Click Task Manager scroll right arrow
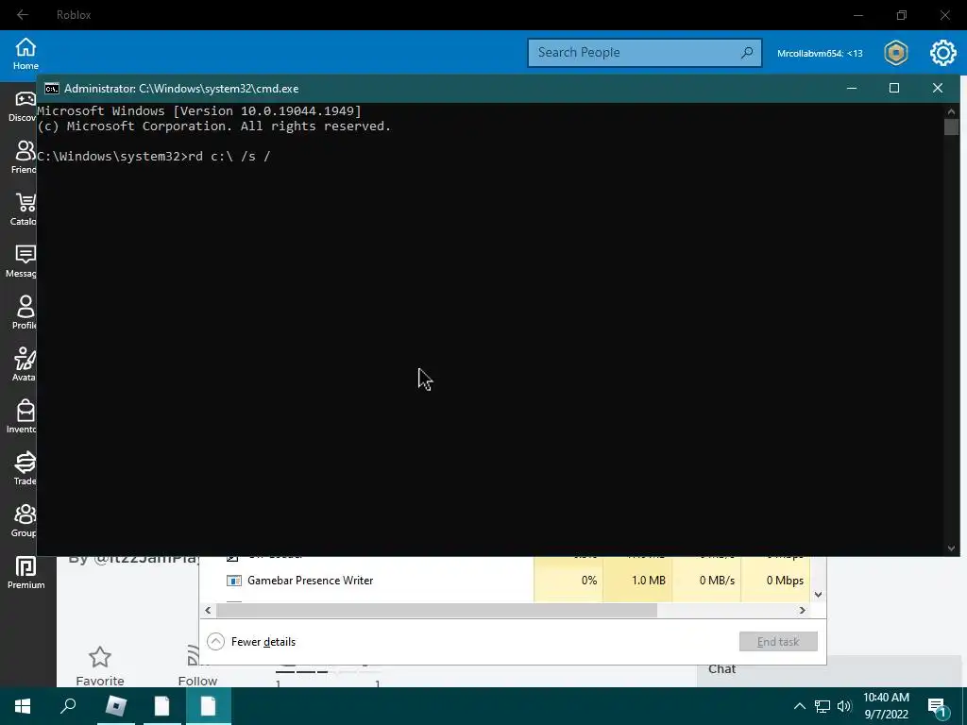The height and width of the screenshot is (725, 967). pos(803,611)
